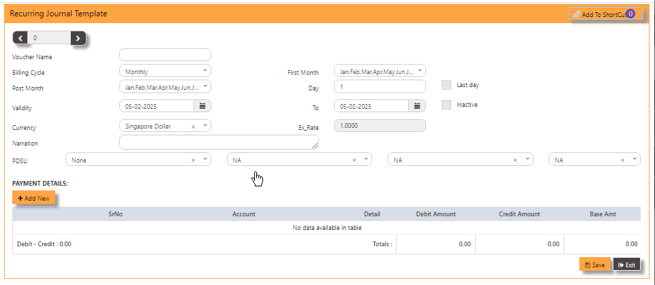This screenshot has height=285, width=655.
Task: Open the To date calendar icon
Action: click(x=417, y=106)
